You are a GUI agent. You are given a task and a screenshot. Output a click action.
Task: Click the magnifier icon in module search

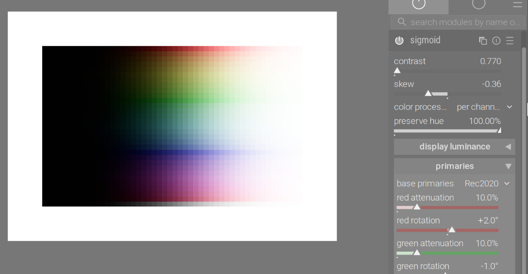click(402, 22)
